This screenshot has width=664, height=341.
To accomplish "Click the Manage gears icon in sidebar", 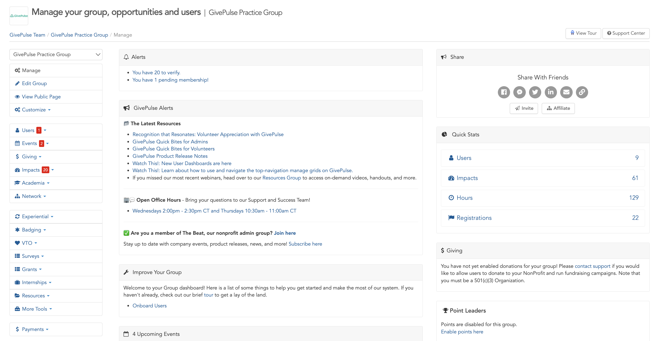I will (x=17, y=70).
